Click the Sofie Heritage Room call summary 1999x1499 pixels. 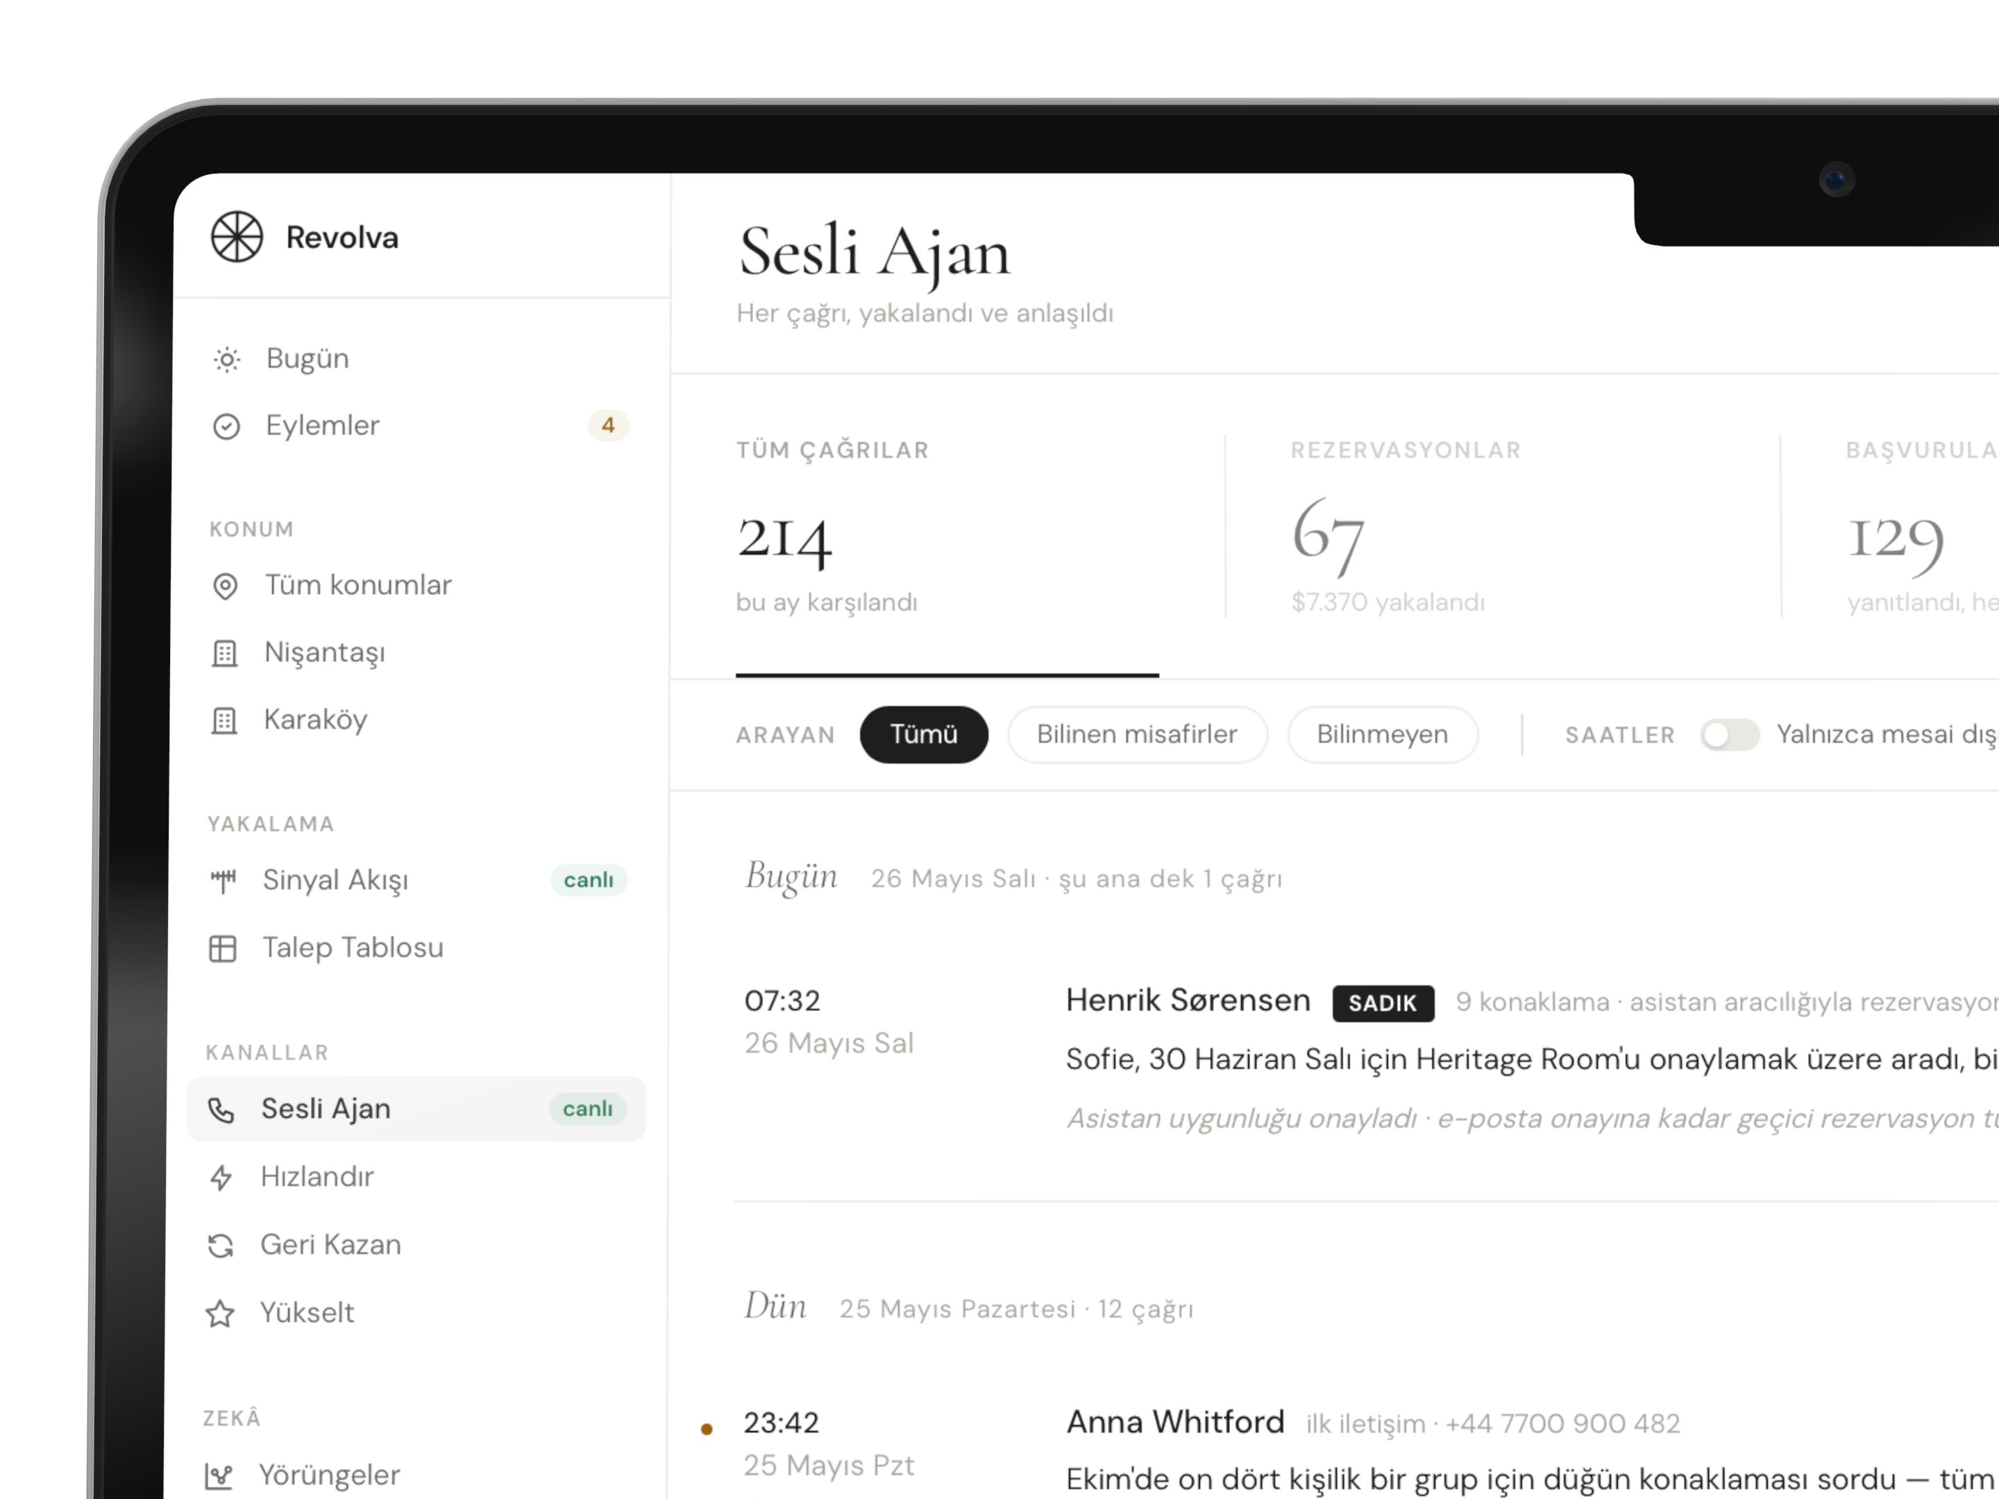(x=1532, y=1059)
